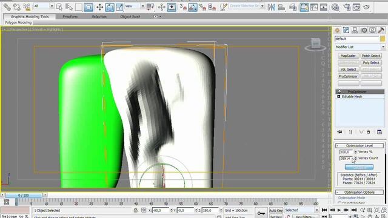The height and width of the screenshot is (218, 388).
Task: Switch to the Selection ribbon tab
Action: pyautogui.click(x=99, y=16)
